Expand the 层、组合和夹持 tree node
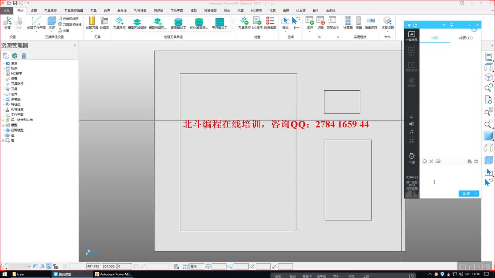 pos(3,120)
